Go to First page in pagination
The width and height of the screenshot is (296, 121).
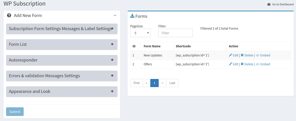click(137, 83)
